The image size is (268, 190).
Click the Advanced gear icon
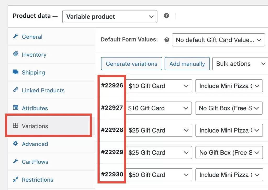click(x=15, y=144)
